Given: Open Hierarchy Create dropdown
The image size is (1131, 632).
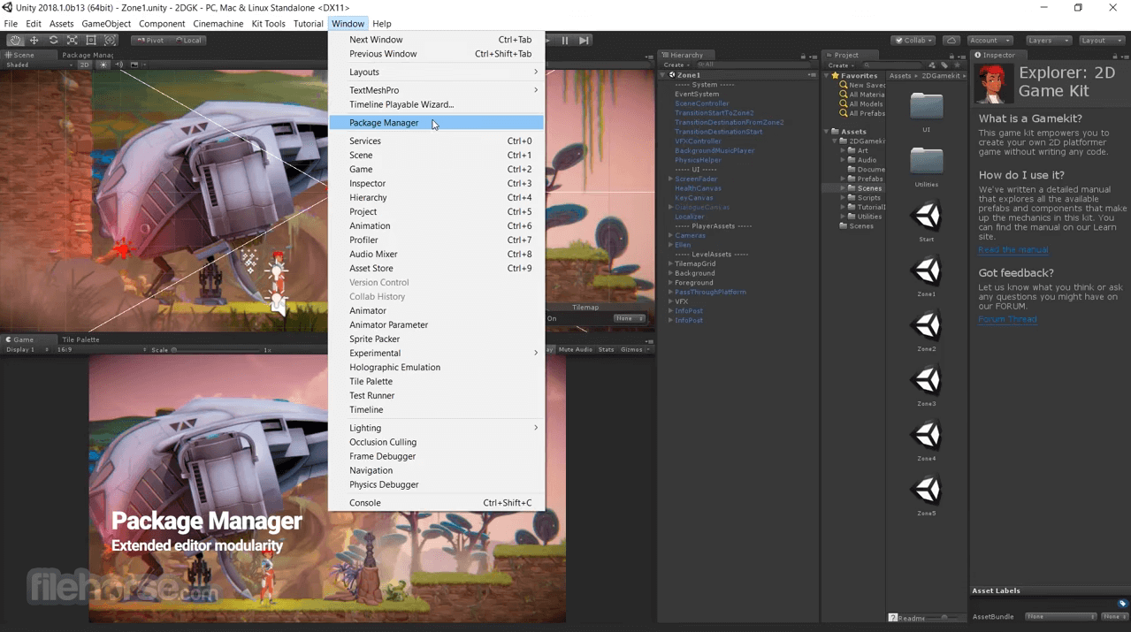Looking at the screenshot, I should tap(676, 65).
